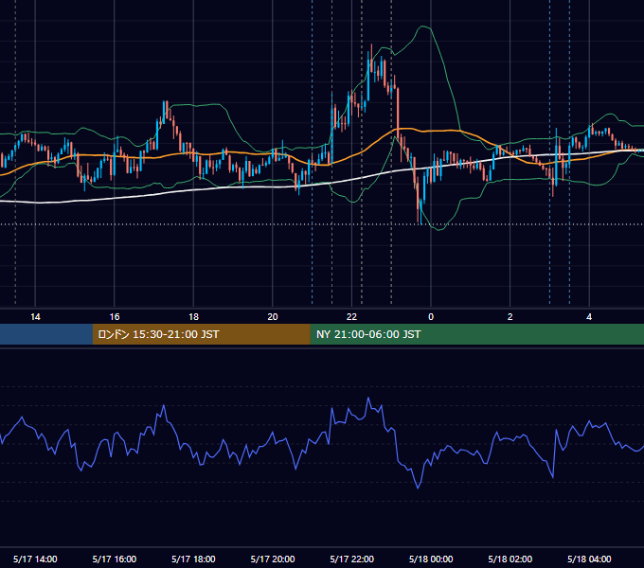This screenshot has height=568, width=644.
Task: Click the 5/17 18:00 date label
Action: click(193, 559)
